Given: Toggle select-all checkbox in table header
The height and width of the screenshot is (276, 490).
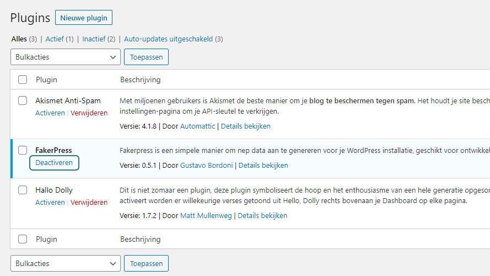Looking at the screenshot, I should coord(23,79).
